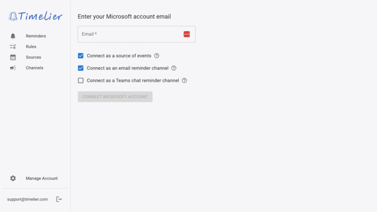The width and height of the screenshot is (377, 212).
Task: Show help for Teams chat reminder channel
Action: click(185, 80)
